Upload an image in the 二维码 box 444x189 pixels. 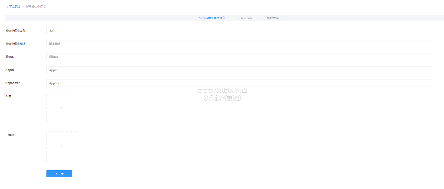62,147
